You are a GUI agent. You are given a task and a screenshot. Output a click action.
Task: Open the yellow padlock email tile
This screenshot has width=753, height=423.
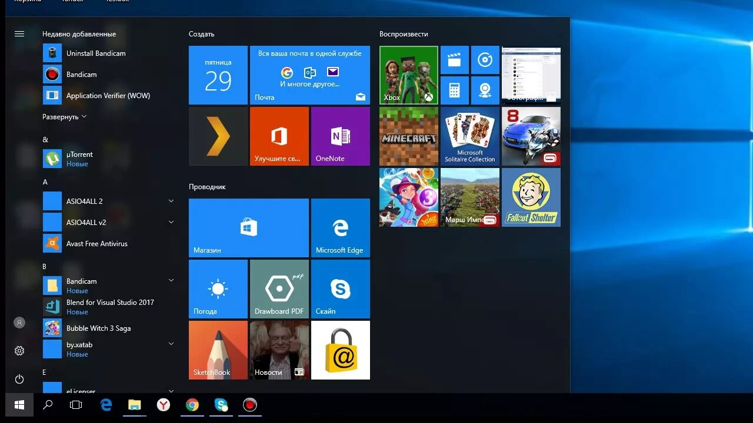tap(341, 350)
